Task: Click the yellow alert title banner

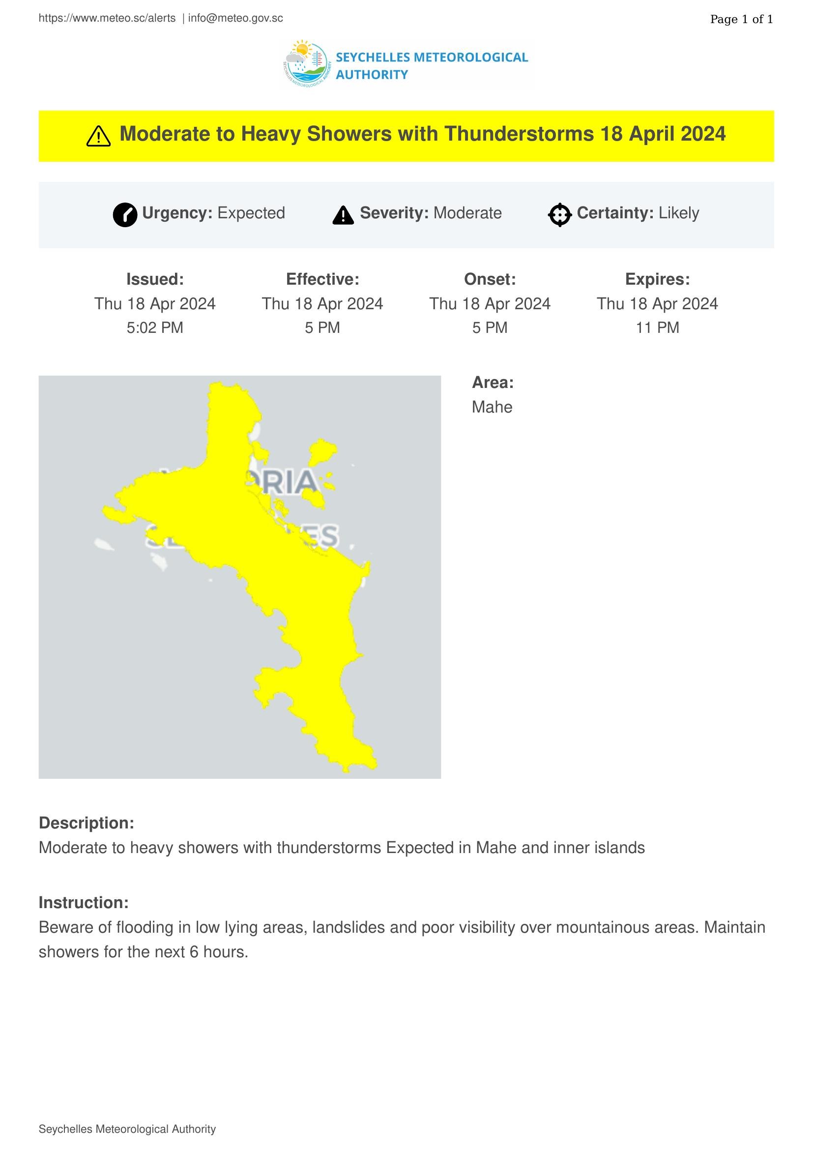Action: [406, 136]
